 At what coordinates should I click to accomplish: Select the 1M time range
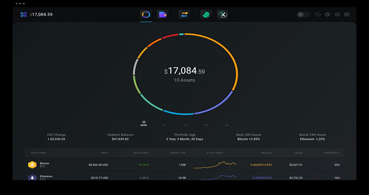(x=206, y=125)
